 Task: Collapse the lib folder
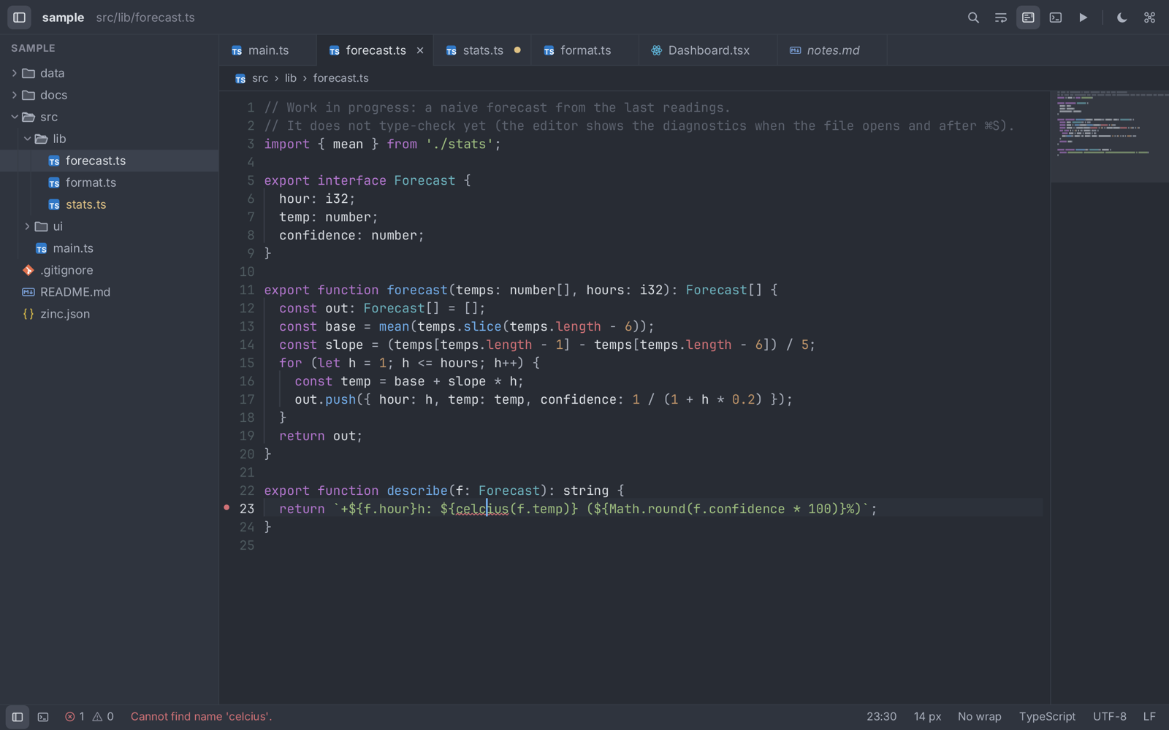click(x=110, y=139)
